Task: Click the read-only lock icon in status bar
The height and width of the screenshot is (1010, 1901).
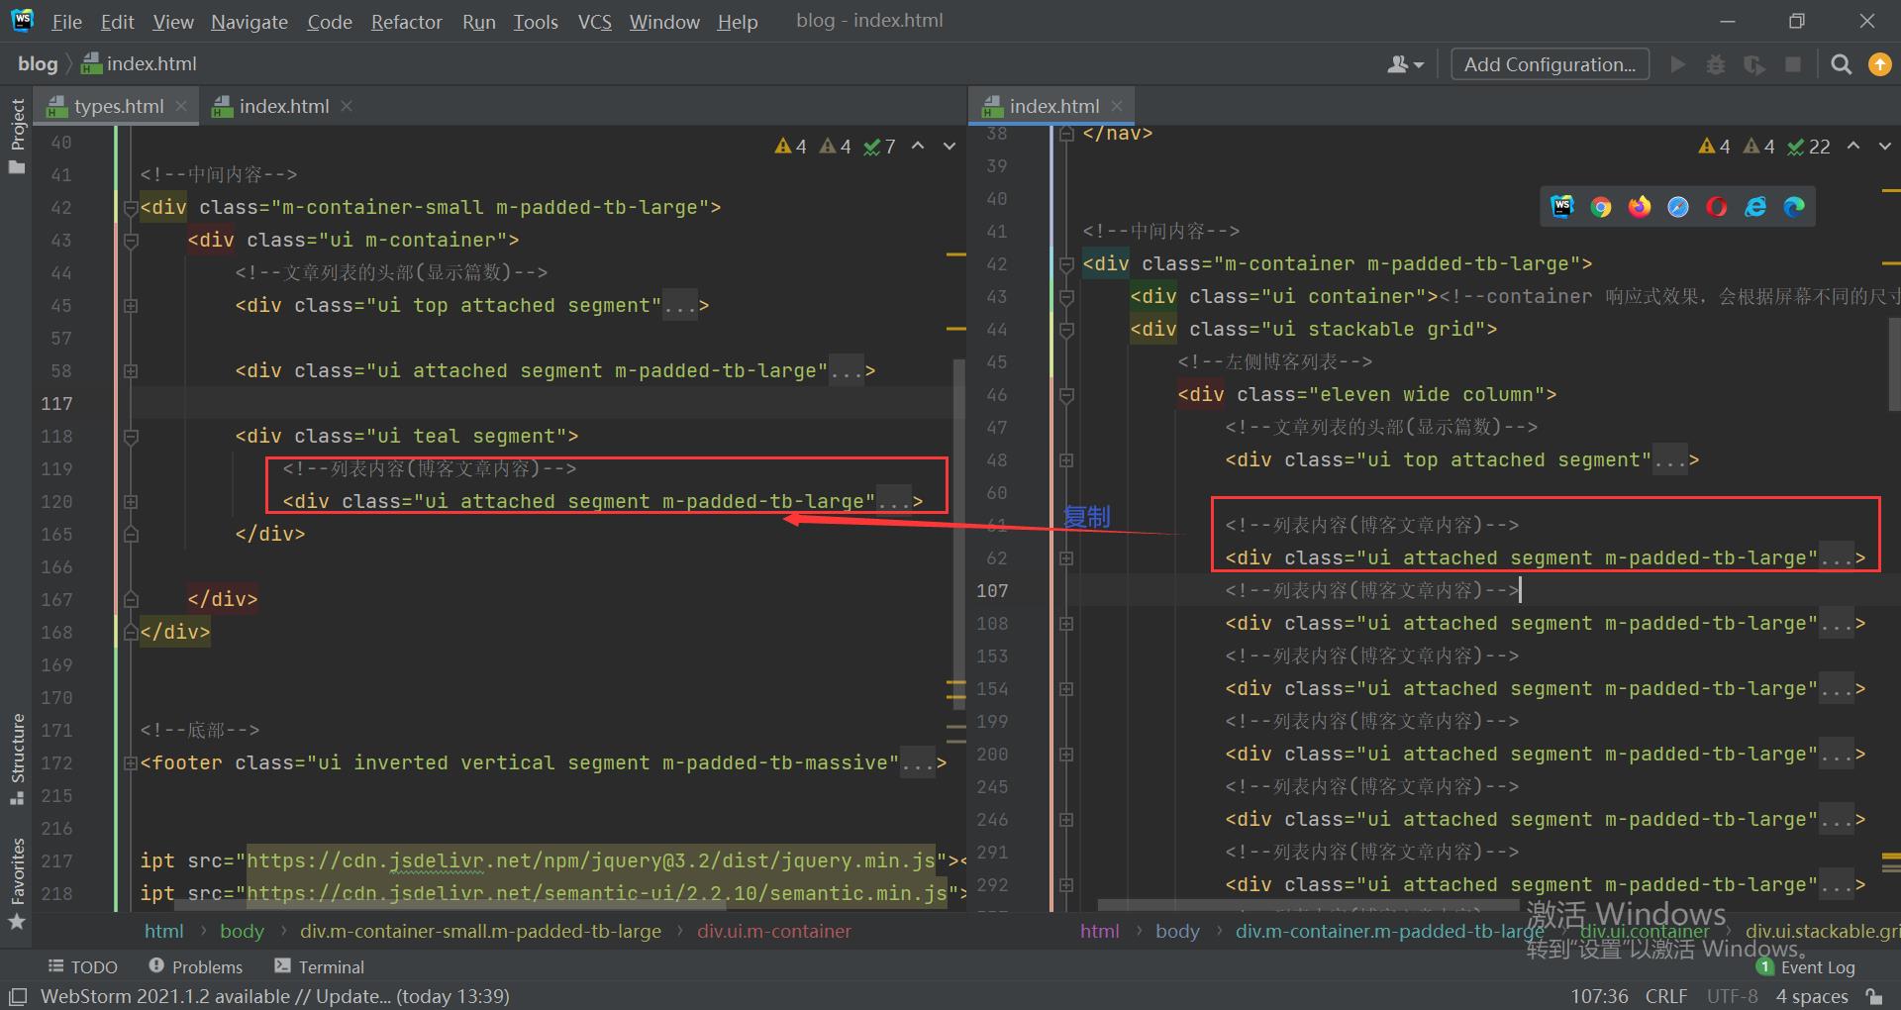Action: point(1873,996)
